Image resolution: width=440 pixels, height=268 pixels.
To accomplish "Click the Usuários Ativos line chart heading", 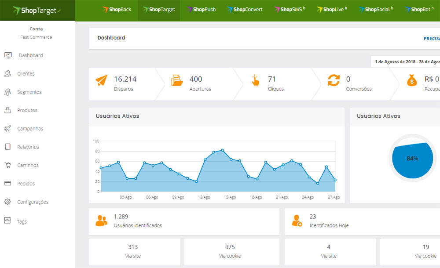I will 117,116.
